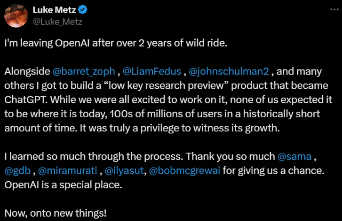Click "Now, onto new things!" closing line
342x221 pixels.
(56, 213)
